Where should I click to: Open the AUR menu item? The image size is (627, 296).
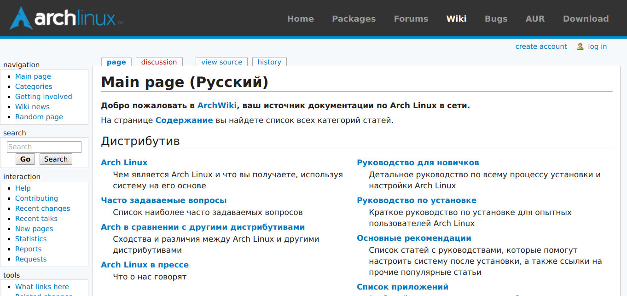pyautogui.click(x=535, y=19)
